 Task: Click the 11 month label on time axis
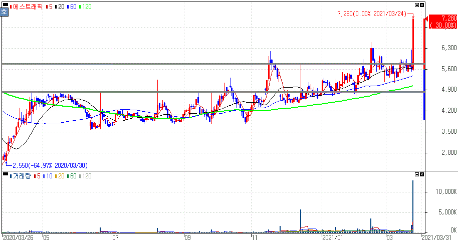tap(255, 237)
